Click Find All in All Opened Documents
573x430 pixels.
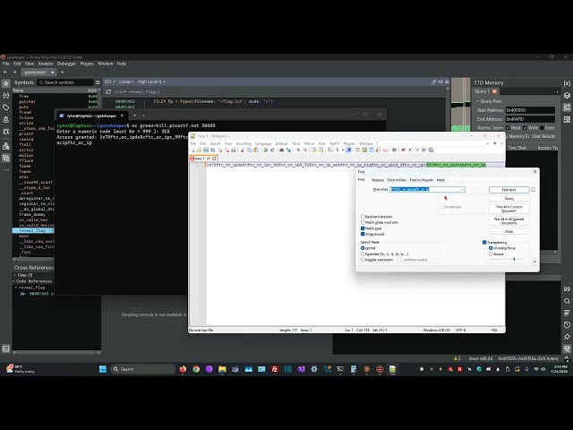(x=509, y=221)
